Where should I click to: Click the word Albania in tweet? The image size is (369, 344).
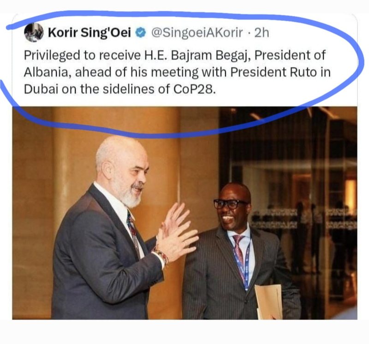coord(48,72)
